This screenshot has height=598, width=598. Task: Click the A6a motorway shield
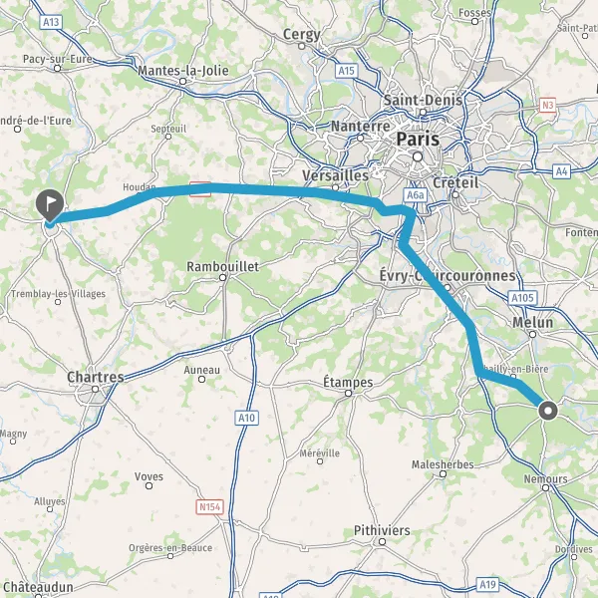coord(416,195)
